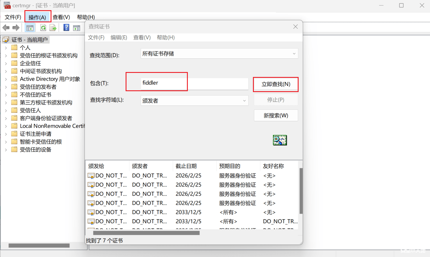The image size is (430, 257).
Task: Open Help via the blue question mark icon
Action: coord(66,27)
